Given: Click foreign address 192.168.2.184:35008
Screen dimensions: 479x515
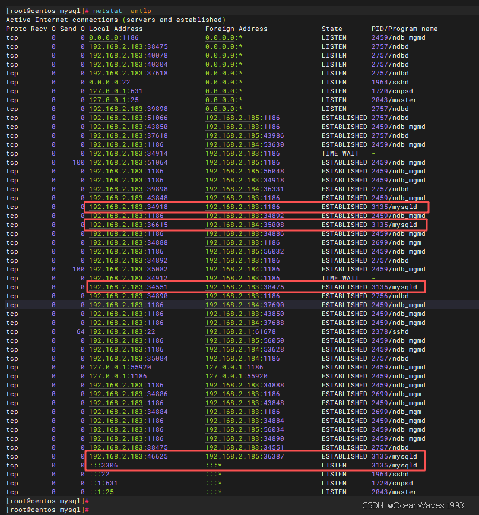Looking at the screenshot, I should [x=245, y=225].
